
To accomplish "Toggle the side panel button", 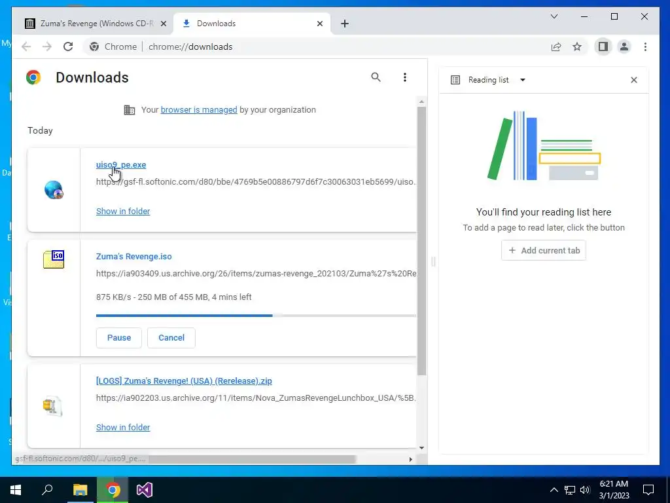I will pos(603,47).
